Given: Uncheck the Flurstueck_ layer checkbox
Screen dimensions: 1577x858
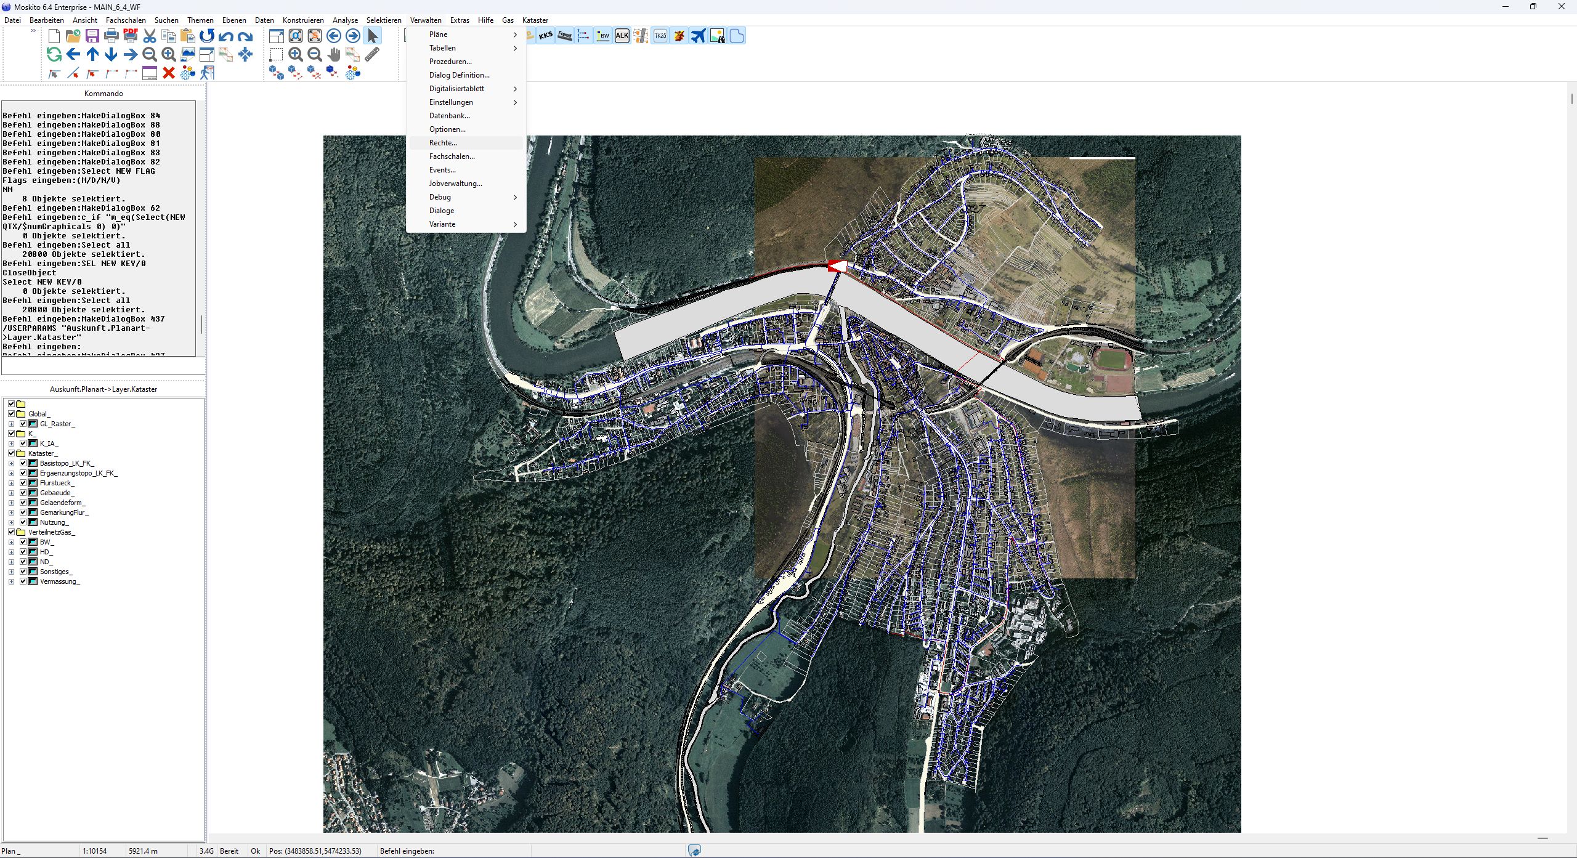Looking at the screenshot, I should click(x=23, y=483).
